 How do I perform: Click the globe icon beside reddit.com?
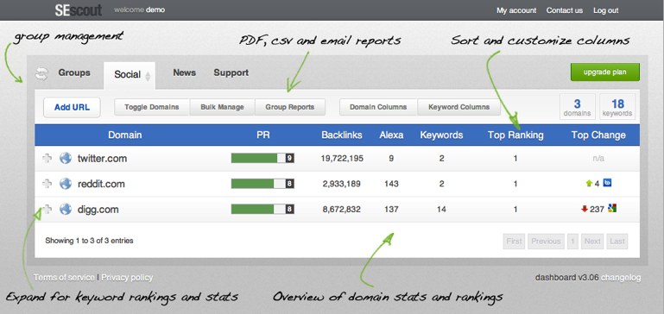click(66, 184)
